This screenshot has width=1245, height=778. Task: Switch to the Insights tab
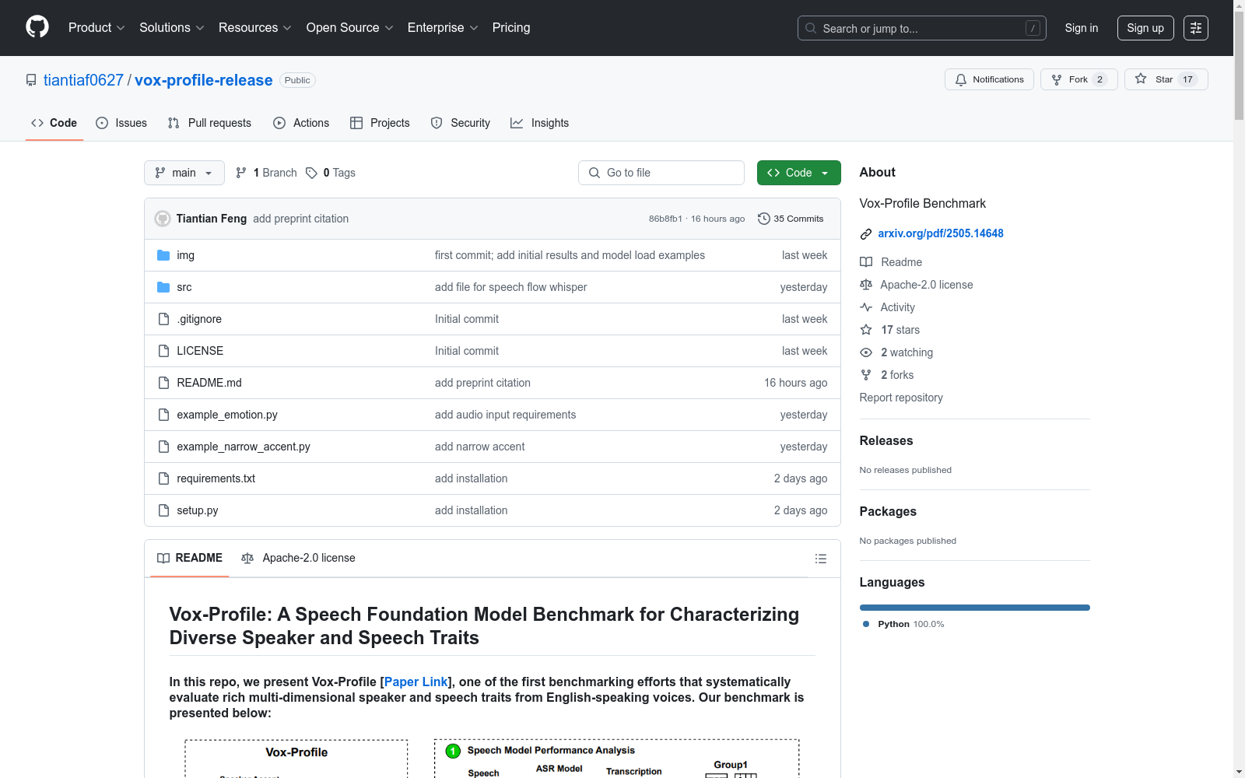tap(540, 123)
